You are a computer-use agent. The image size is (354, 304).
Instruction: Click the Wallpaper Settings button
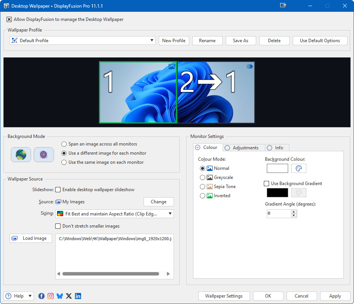[x=224, y=296]
